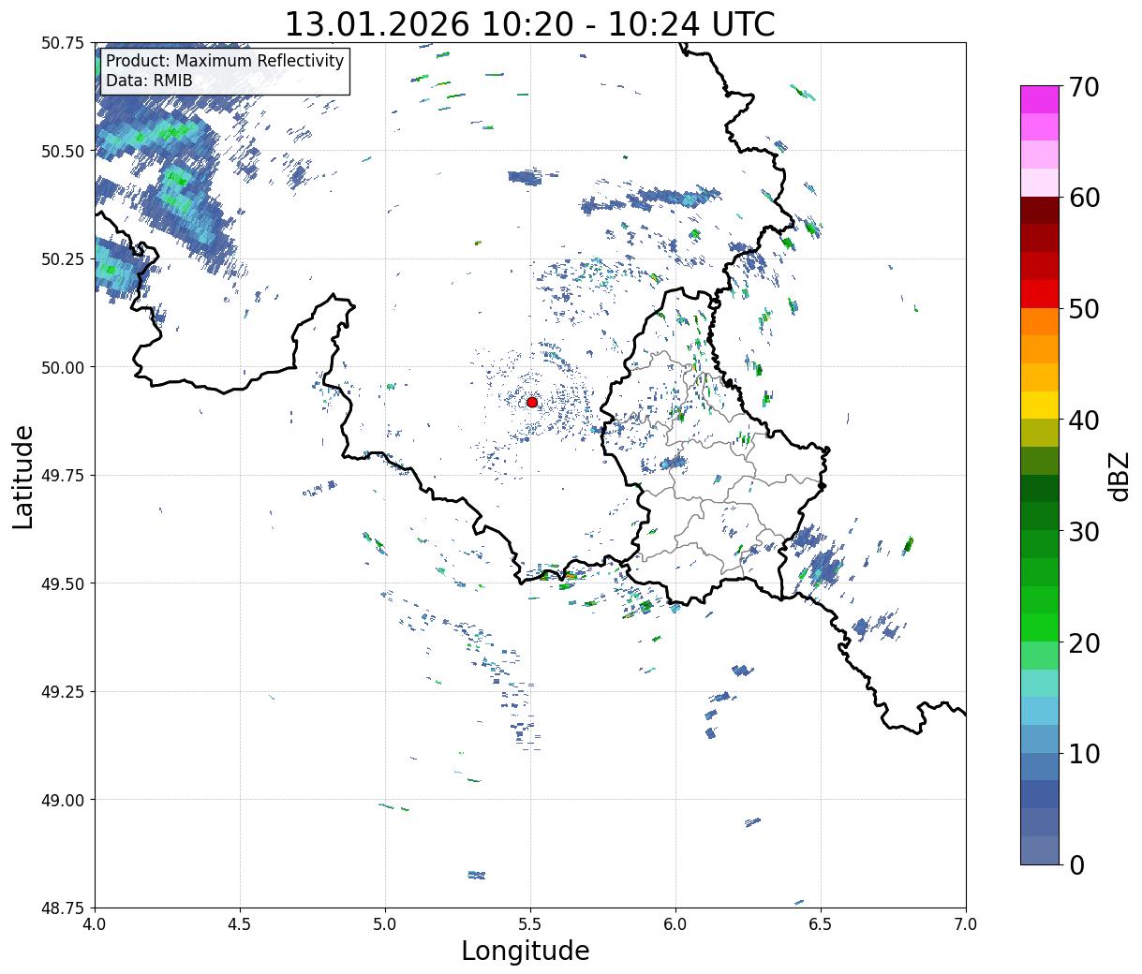Click the light cyan colorbar swatch between 10 and 20
1142x974 pixels.
(x=1040, y=683)
